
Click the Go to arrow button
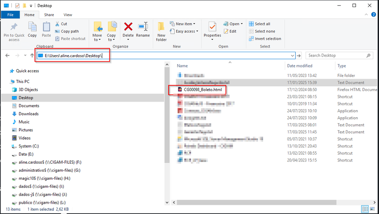click(299, 56)
